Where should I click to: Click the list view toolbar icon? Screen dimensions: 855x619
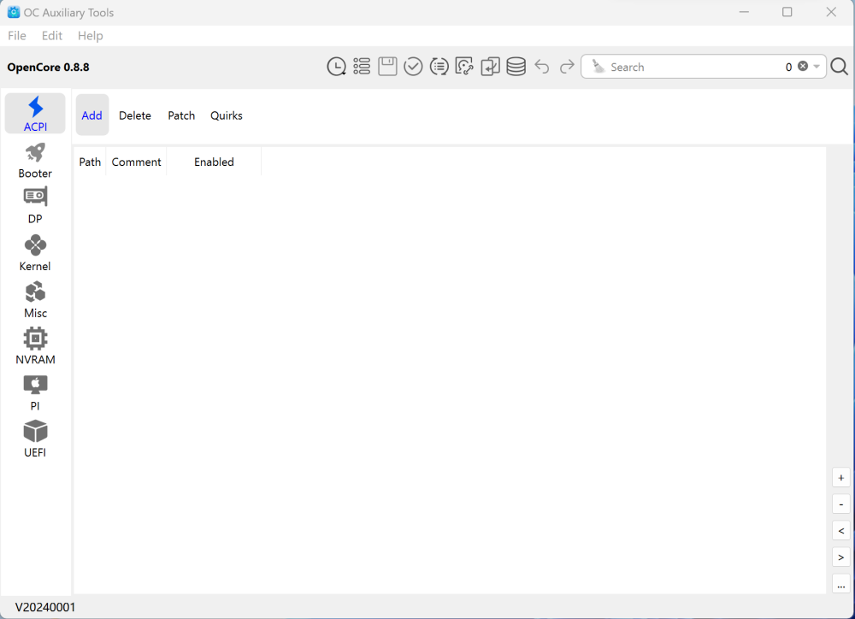362,67
